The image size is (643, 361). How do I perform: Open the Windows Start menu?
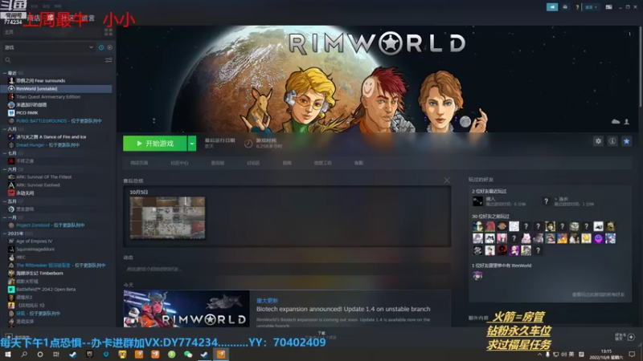pos(8,355)
